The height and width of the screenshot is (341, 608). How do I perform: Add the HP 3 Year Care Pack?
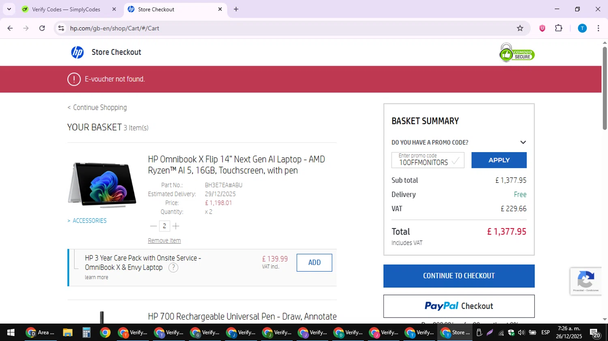pos(314,263)
